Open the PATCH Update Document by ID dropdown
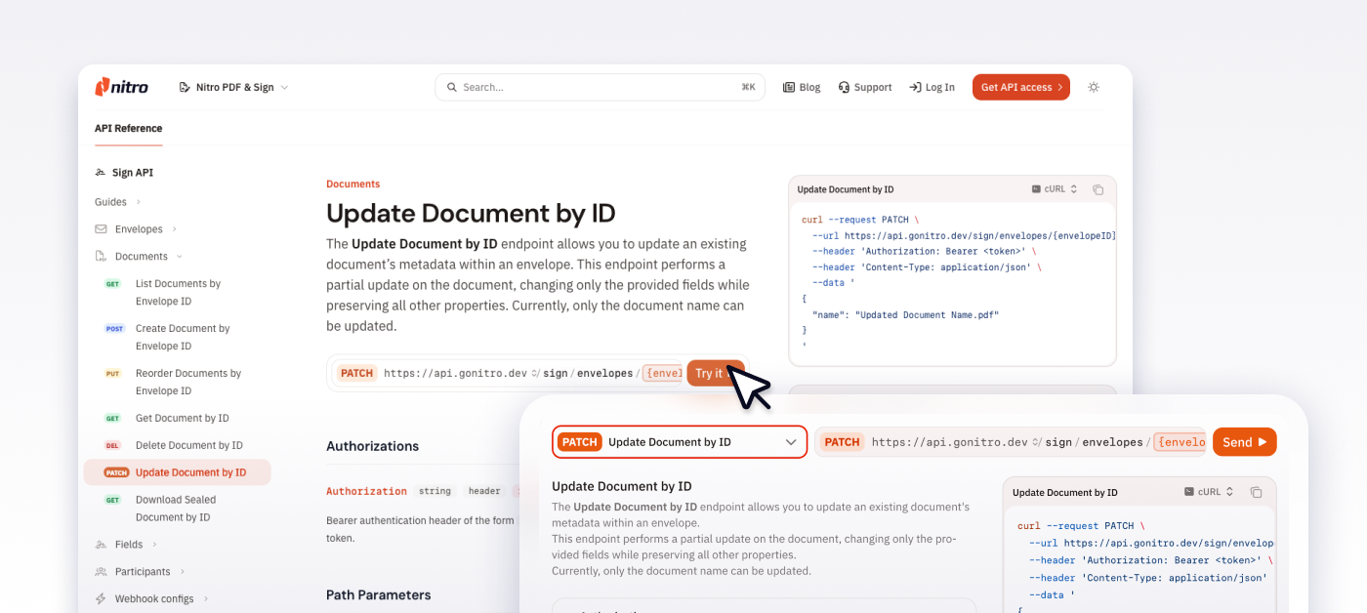 [680, 442]
